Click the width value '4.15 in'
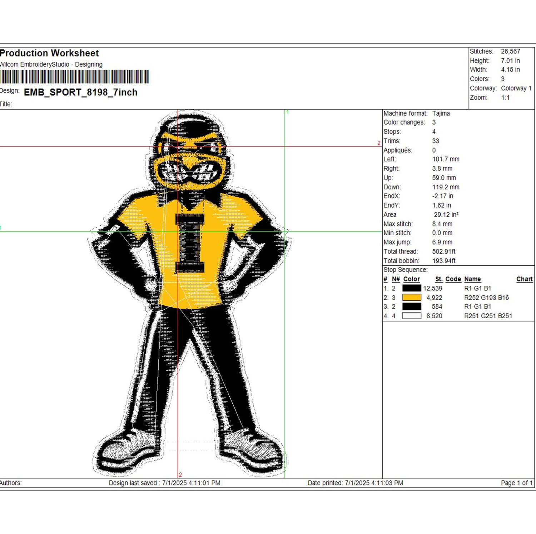 pos(510,70)
